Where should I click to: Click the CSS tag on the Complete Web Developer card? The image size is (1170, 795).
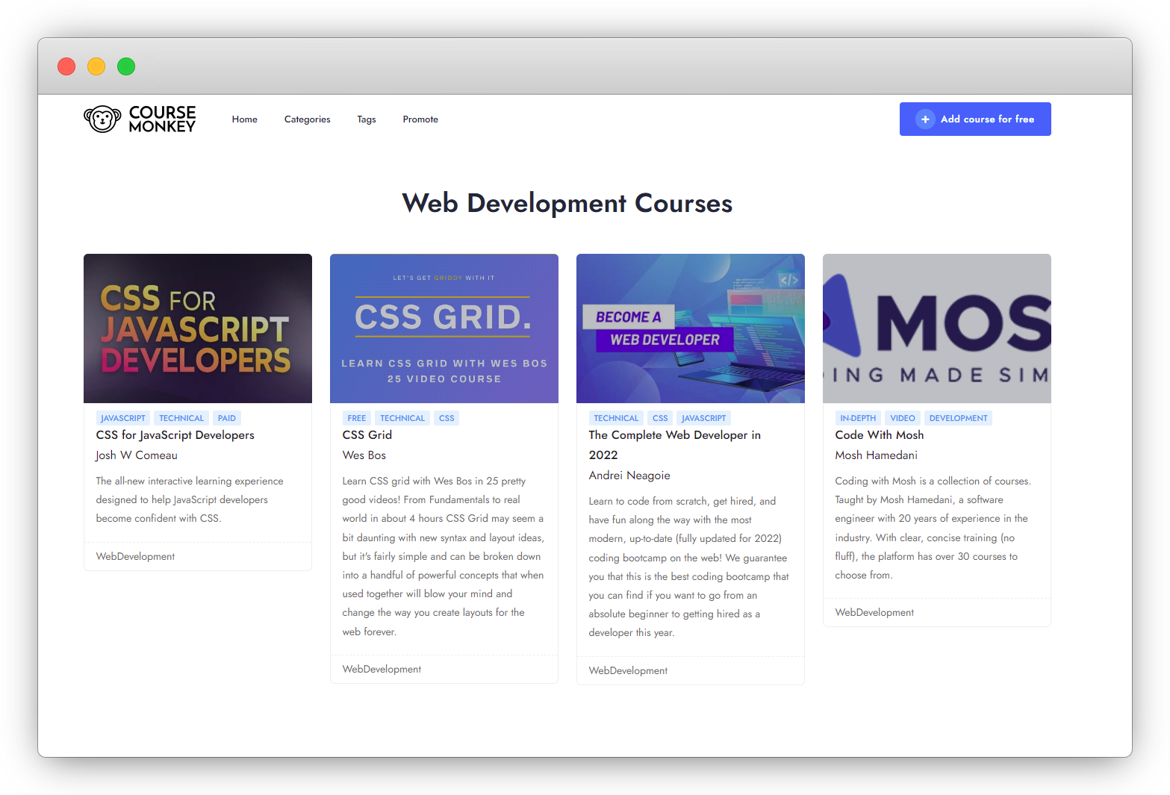tap(660, 418)
